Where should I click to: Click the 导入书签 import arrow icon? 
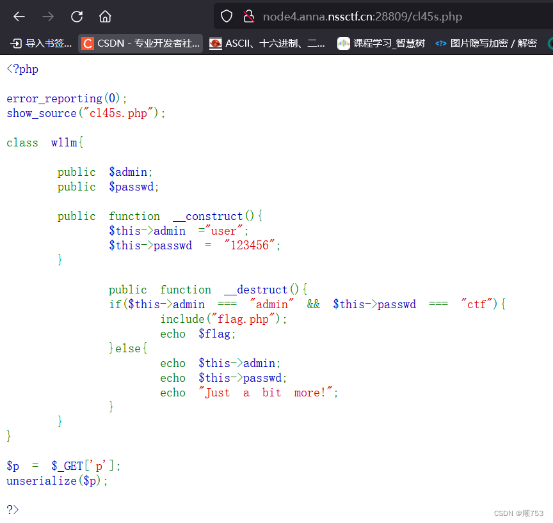[x=16, y=43]
